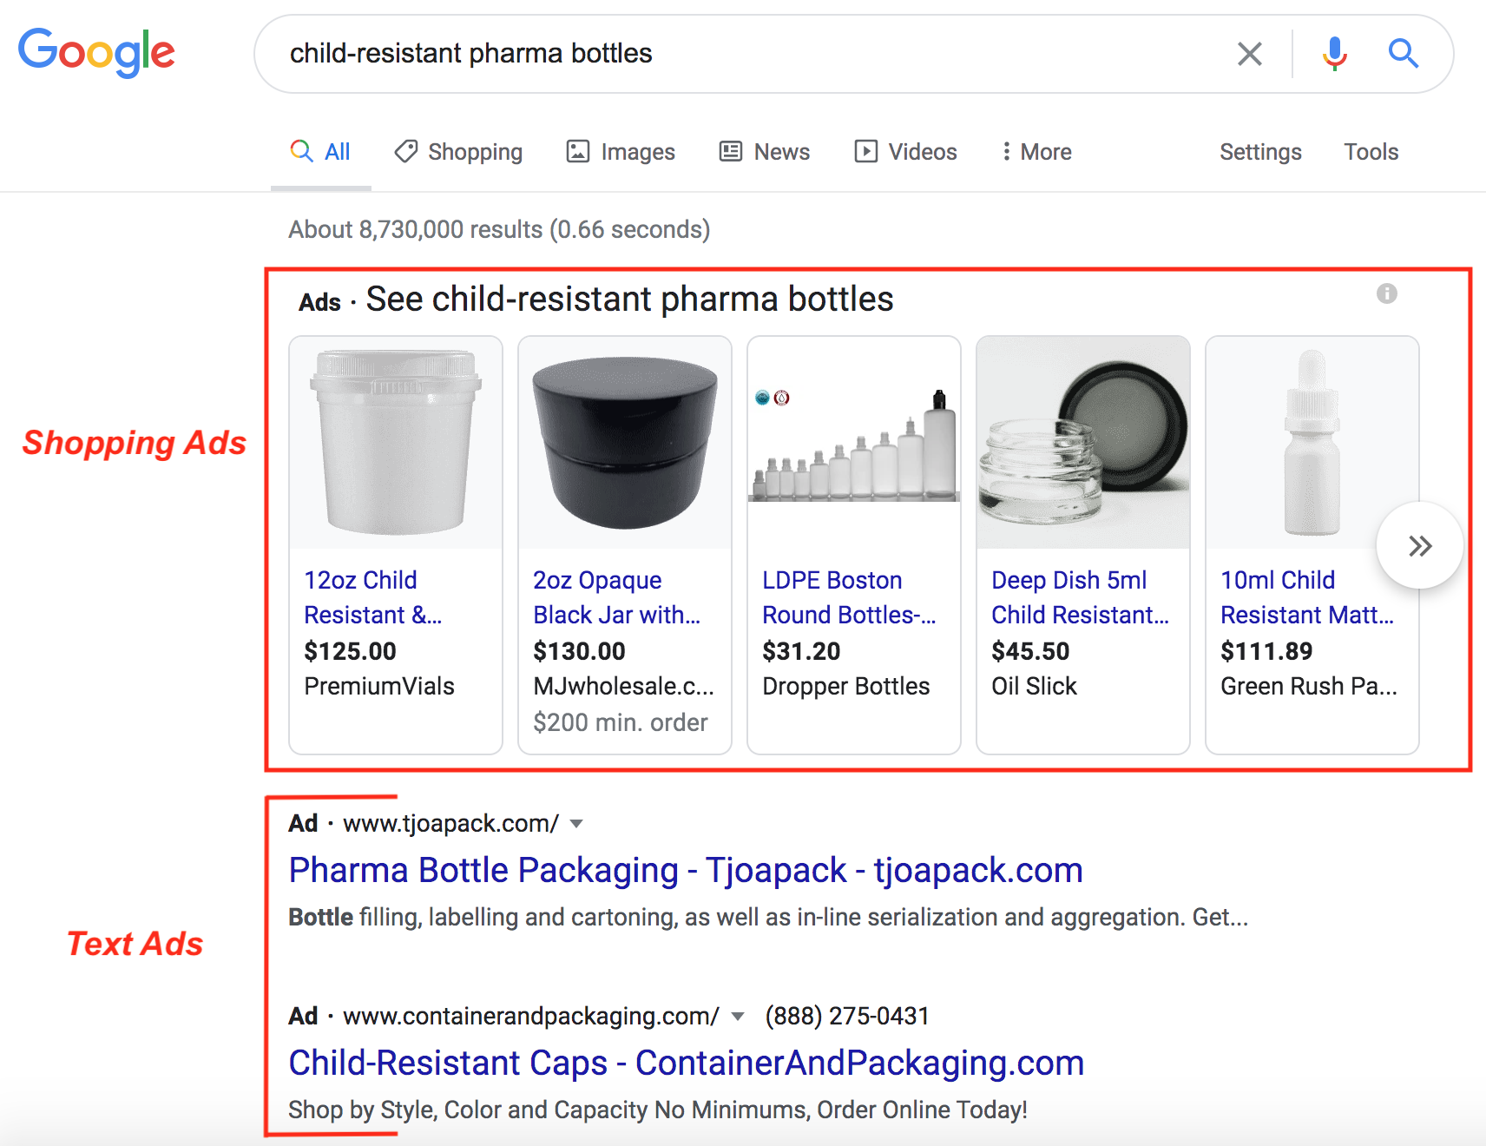The height and width of the screenshot is (1146, 1486).
Task: Switch to the Videos tab
Action: coord(905,152)
